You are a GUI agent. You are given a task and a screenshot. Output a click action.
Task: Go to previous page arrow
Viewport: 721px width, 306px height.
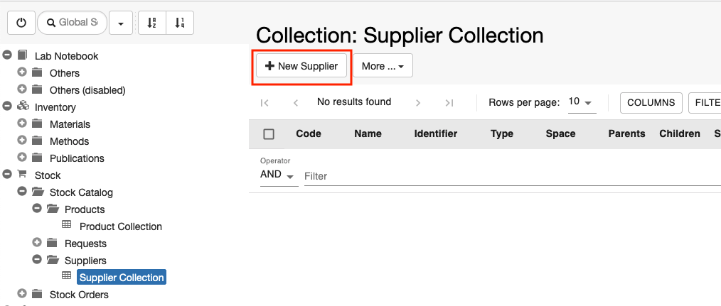(x=296, y=103)
